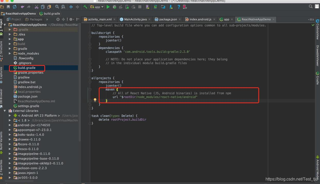The width and height of the screenshot is (320, 184).
Task: Open the project panel gear settings menu
Action: coord(71,19)
